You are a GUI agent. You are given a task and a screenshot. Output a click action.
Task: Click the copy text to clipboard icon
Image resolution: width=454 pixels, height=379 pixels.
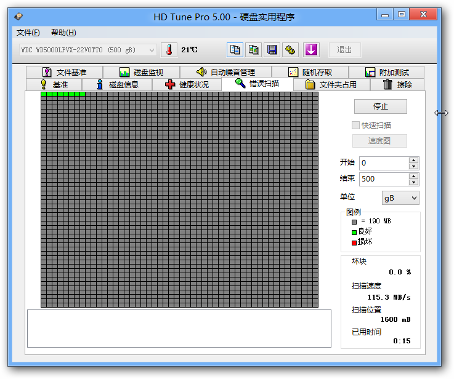click(235, 50)
